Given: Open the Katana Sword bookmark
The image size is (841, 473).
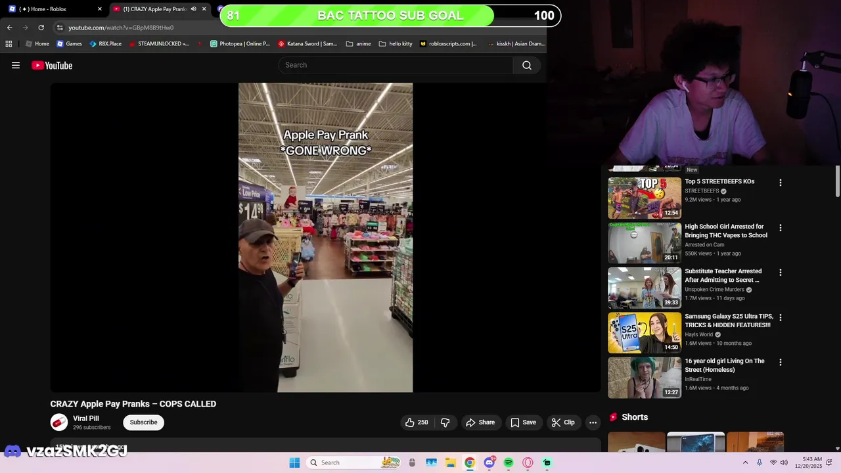Looking at the screenshot, I should (307, 44).
